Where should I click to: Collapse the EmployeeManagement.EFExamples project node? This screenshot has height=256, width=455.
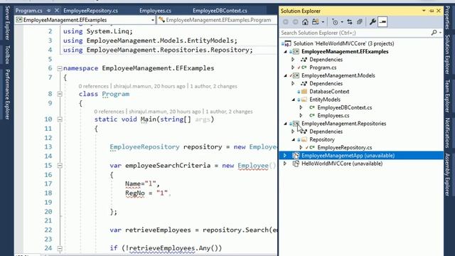click(286, 51)
